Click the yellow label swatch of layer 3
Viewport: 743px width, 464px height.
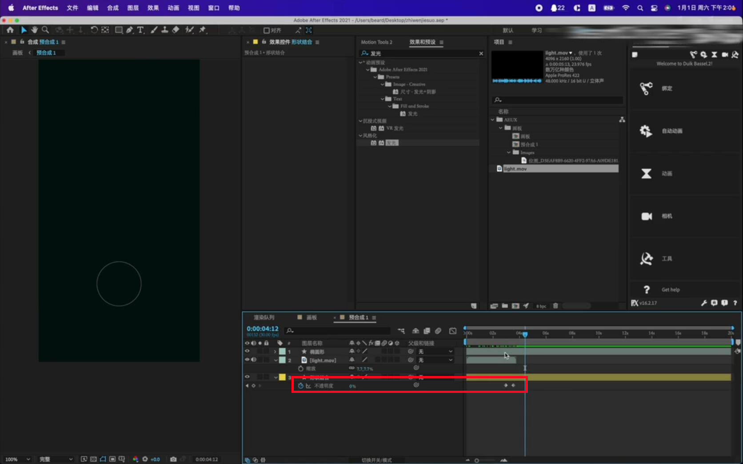click(x=282, y=377)
